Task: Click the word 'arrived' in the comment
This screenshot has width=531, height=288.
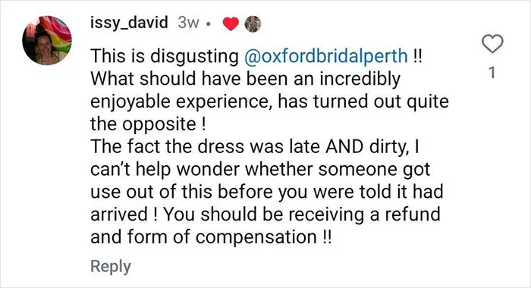Action: 119,214
